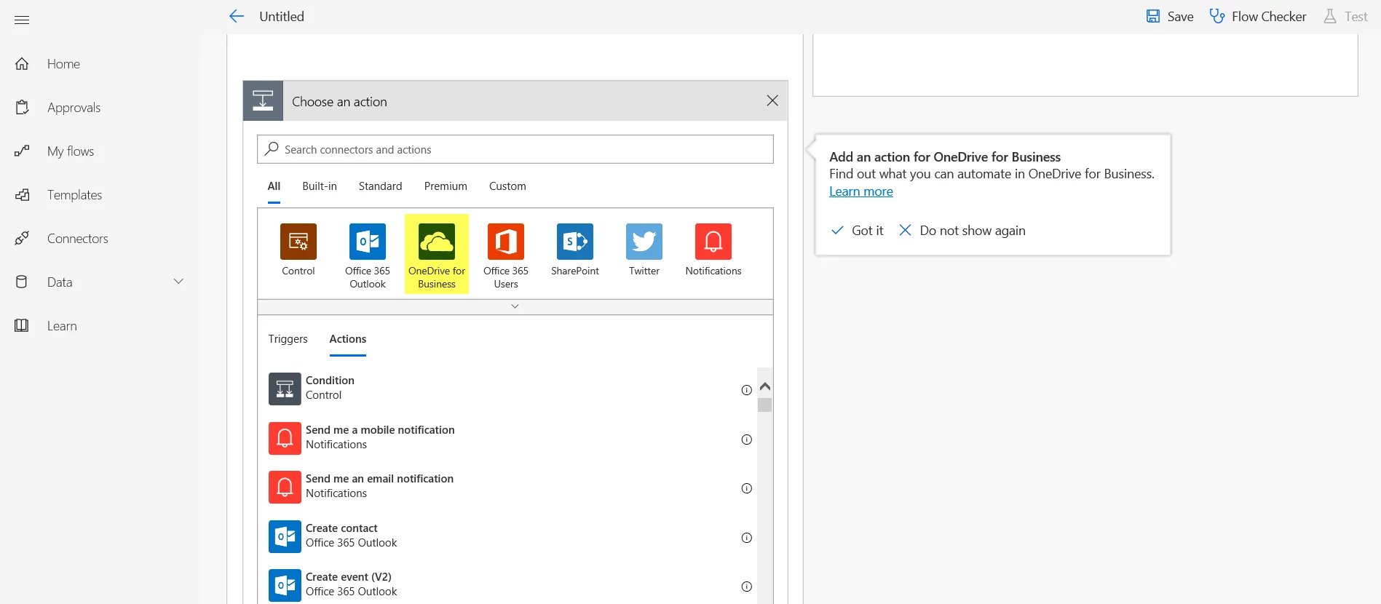Select the Control connector icon

click(x=298, y=242)
